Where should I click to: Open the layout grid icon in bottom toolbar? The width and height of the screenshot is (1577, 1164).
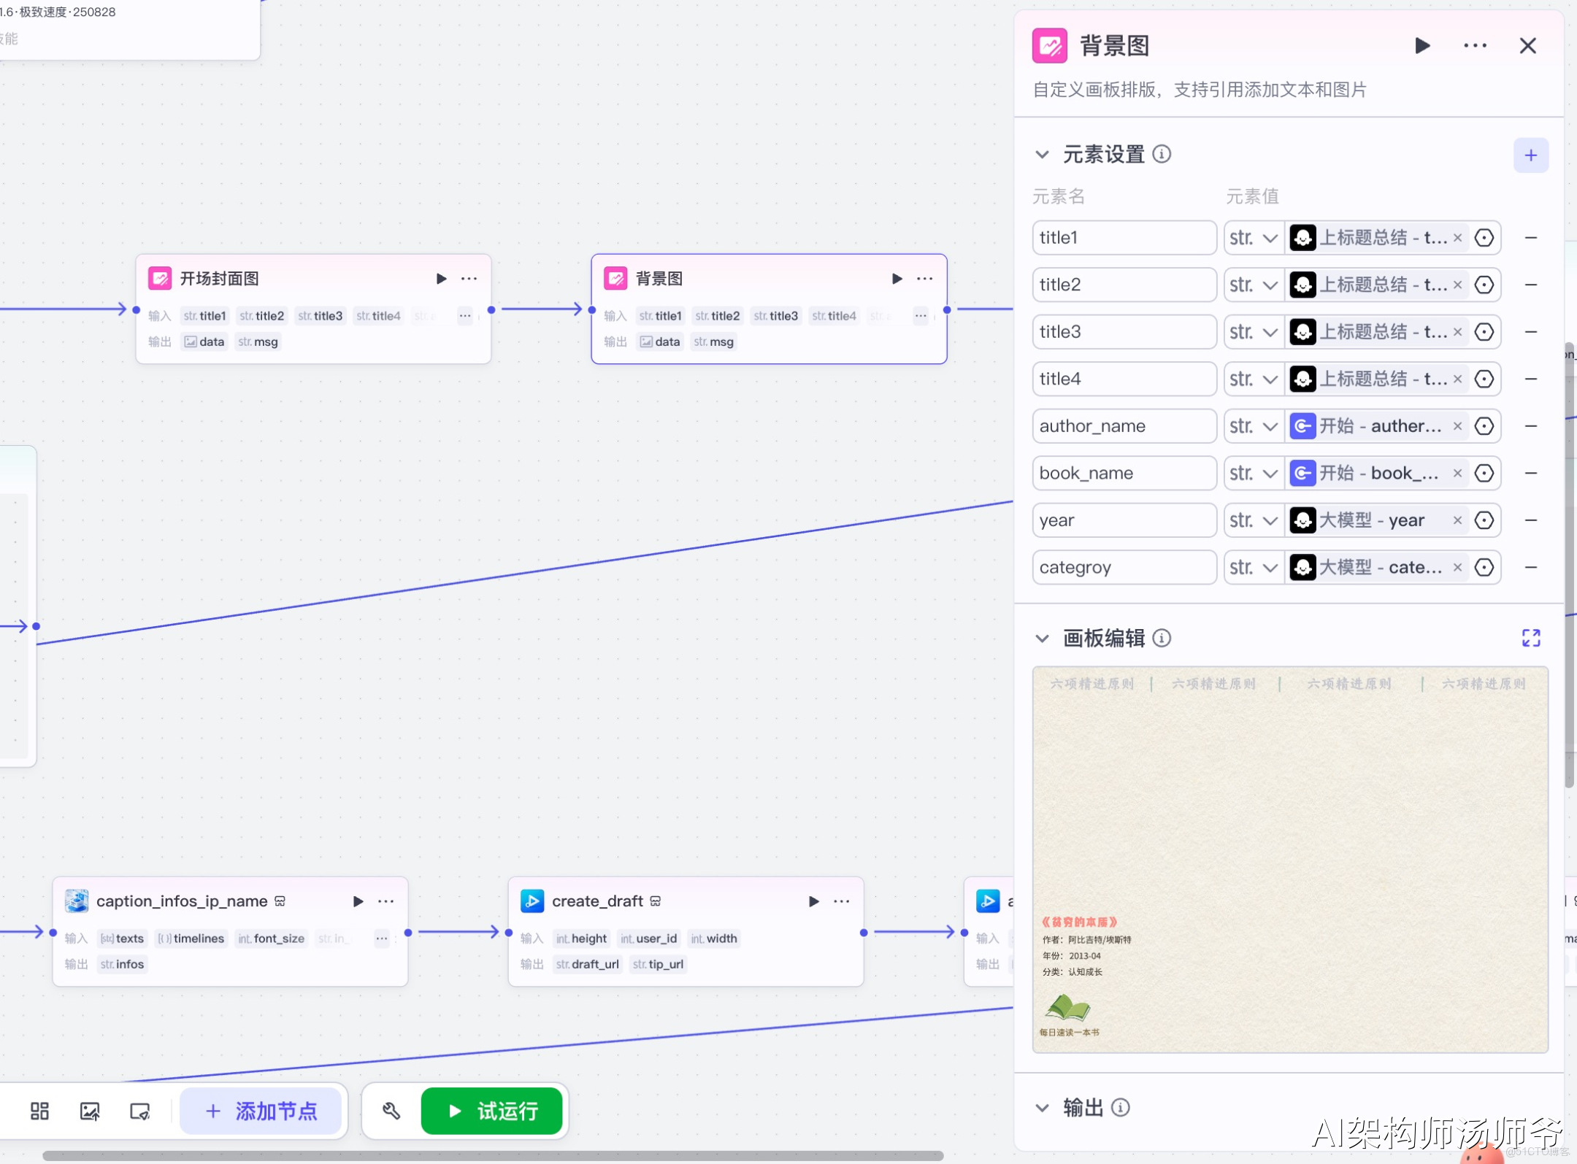[39, 1111]
